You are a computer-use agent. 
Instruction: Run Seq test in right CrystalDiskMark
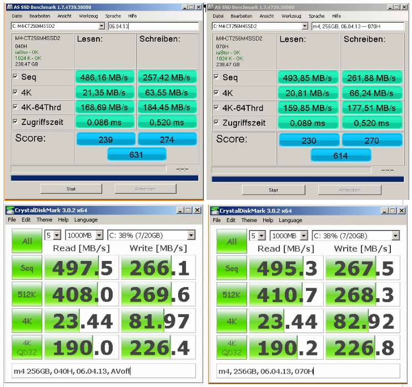(x=232, y=268)
